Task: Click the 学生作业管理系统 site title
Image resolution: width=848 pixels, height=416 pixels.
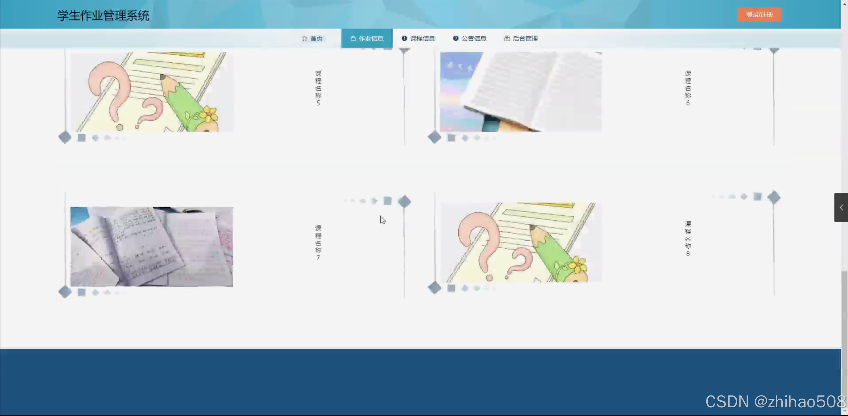Action: click(103, 16)
